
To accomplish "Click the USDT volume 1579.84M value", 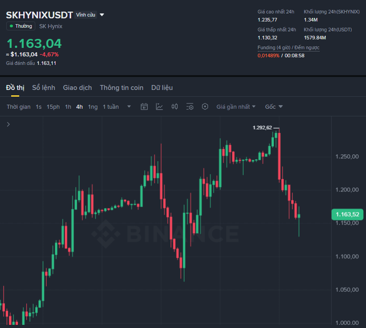I will coord(315,38).
